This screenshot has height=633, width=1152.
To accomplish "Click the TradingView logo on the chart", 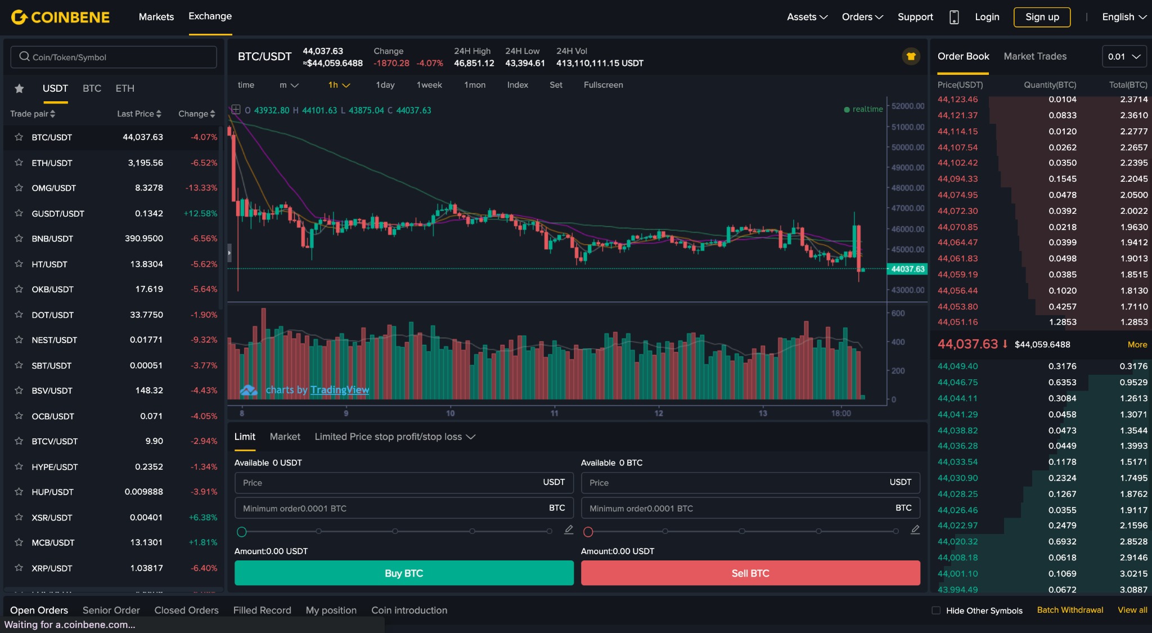I will [248, 389].
